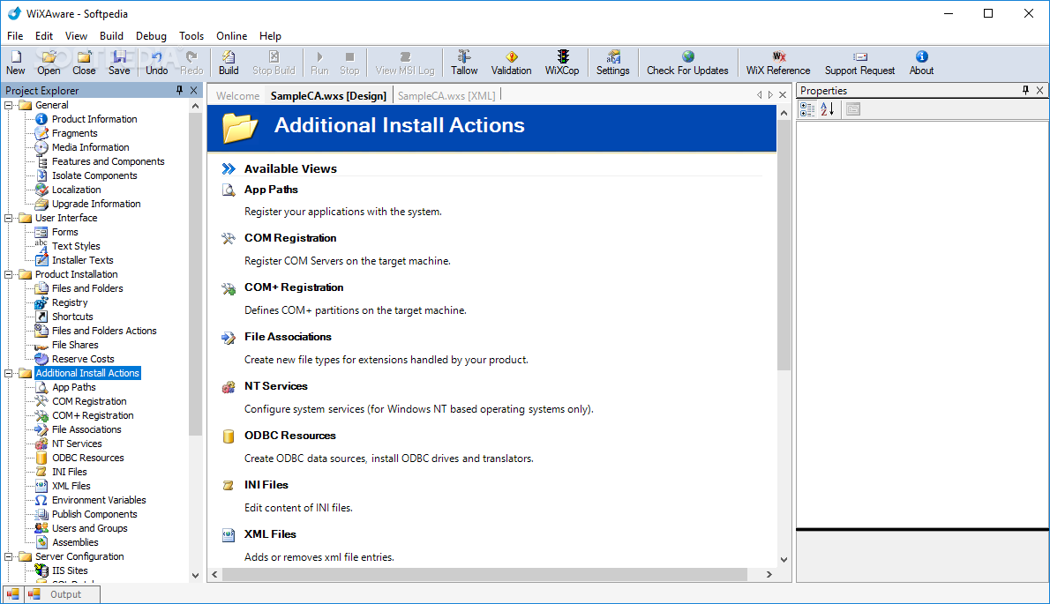Click the design view vertical scrollbar down arrow

tap(784, 560)
